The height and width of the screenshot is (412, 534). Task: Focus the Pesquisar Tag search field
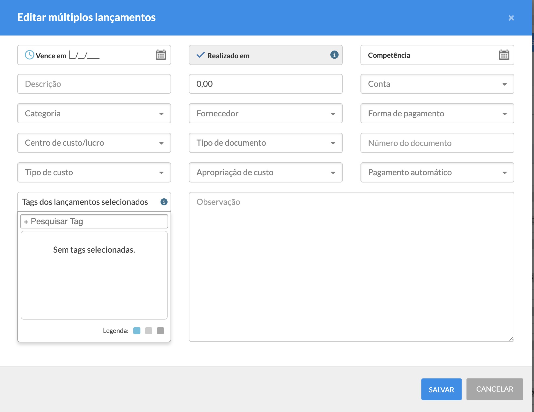pyautogui.click(x=94, y=221)
